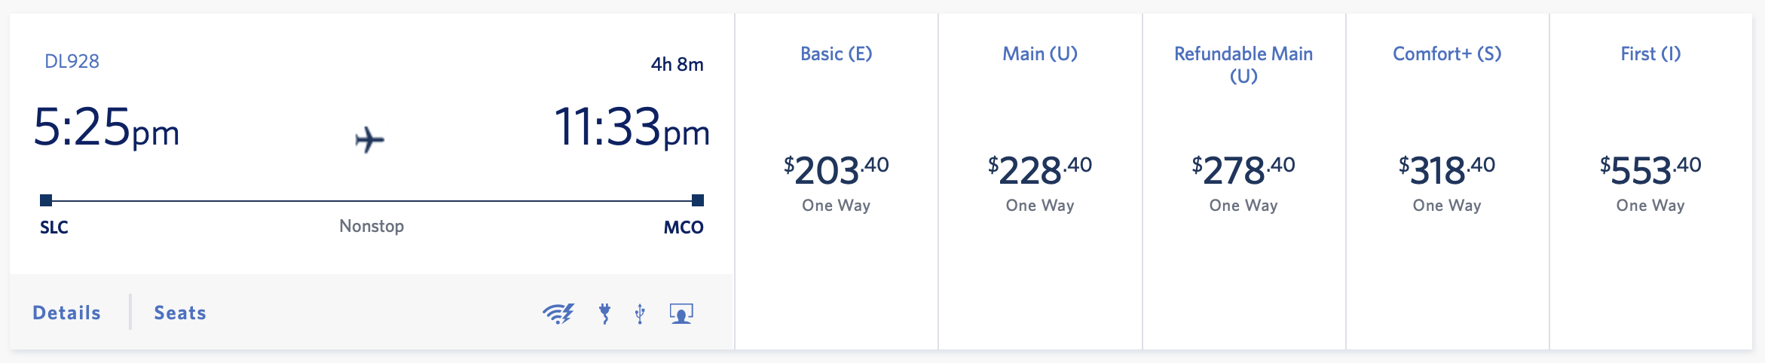Open flight Details link
The height and width of the screenshot is (363, 1765).
tap(66, 313)
